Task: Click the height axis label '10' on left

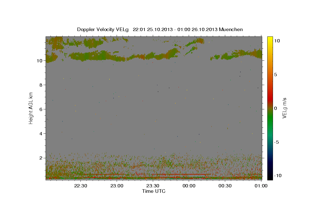Action: pyautogui.click(x=40, y=61)
